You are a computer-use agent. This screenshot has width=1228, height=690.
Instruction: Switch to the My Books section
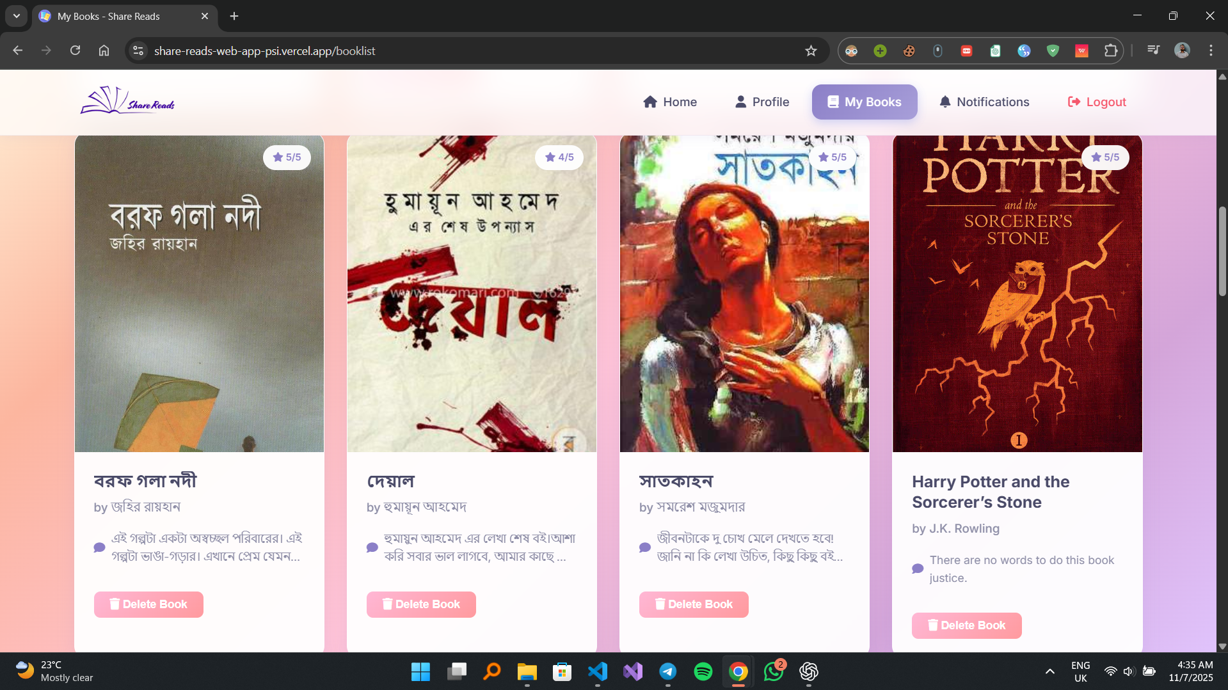(864, 102)
